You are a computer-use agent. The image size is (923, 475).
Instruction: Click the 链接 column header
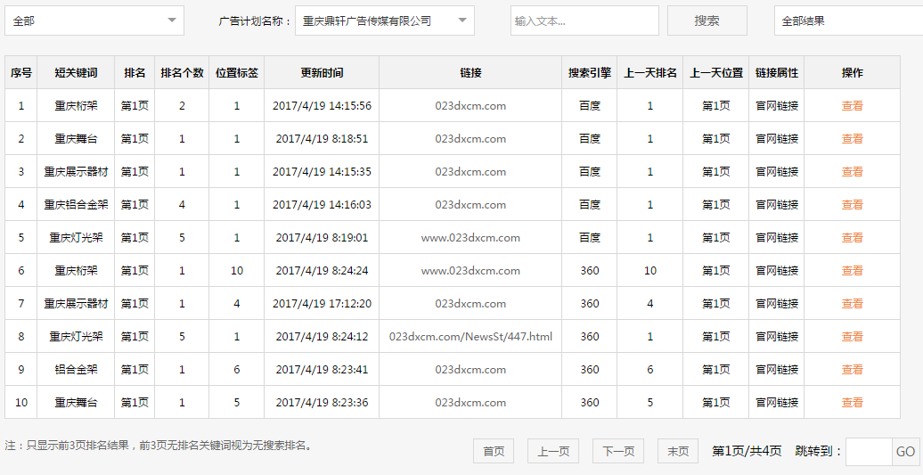pos(470,72)
